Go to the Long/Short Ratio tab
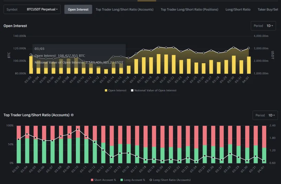281x184 pixels. coord(238,9)
